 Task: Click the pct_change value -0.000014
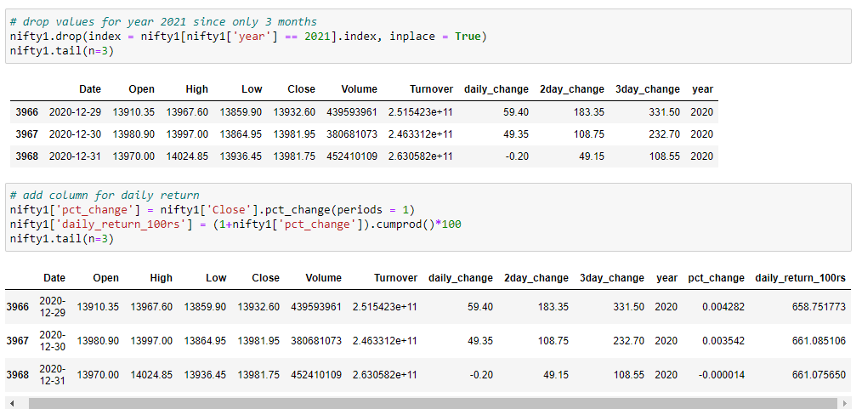click(721, 375)
